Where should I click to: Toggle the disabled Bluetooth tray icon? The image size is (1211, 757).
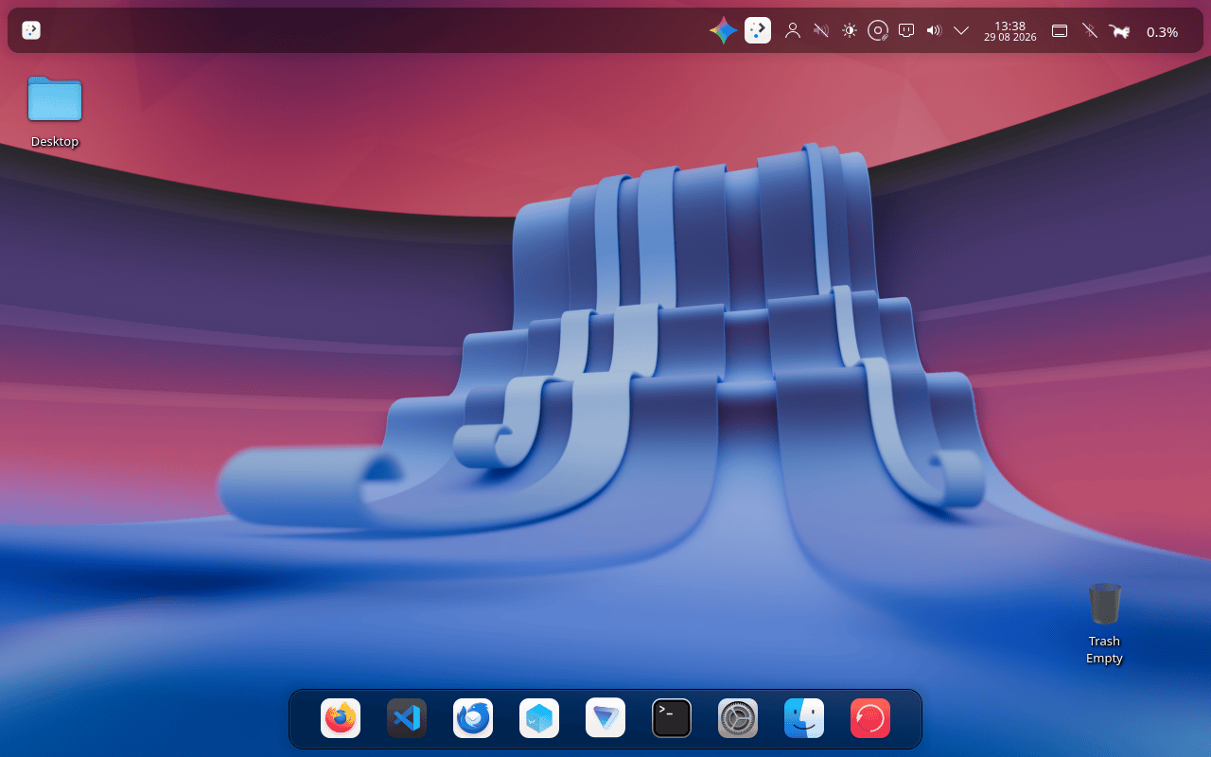1090,30
